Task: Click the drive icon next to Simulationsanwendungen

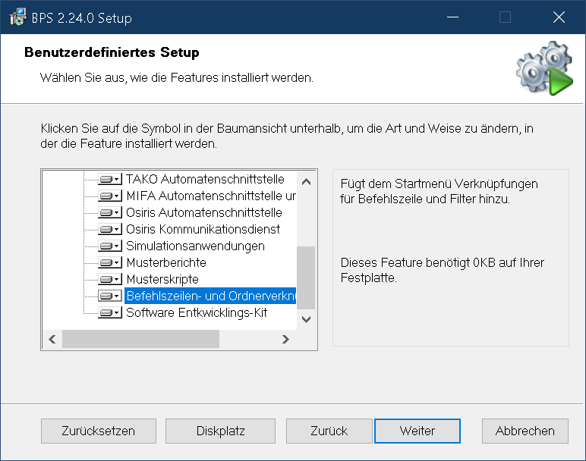Action: pyautogui.click(x=110, y=246)
